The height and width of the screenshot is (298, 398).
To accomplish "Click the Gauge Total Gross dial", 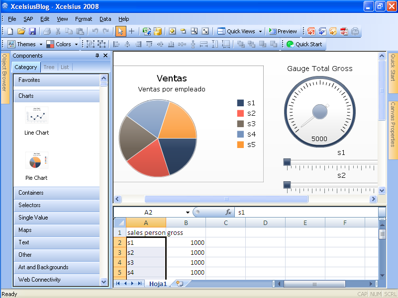I will [319, 111].
